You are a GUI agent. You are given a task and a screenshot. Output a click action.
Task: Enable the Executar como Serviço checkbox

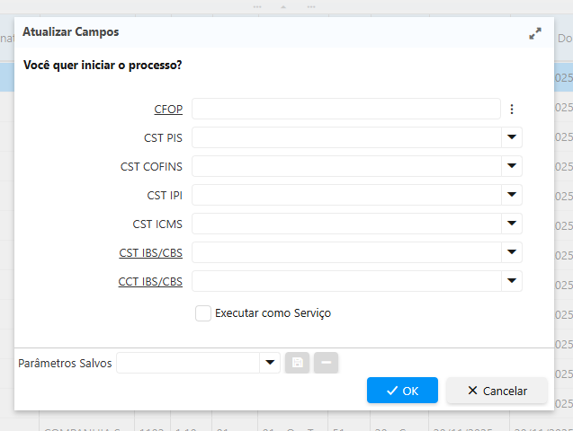(x=203, y=313)
